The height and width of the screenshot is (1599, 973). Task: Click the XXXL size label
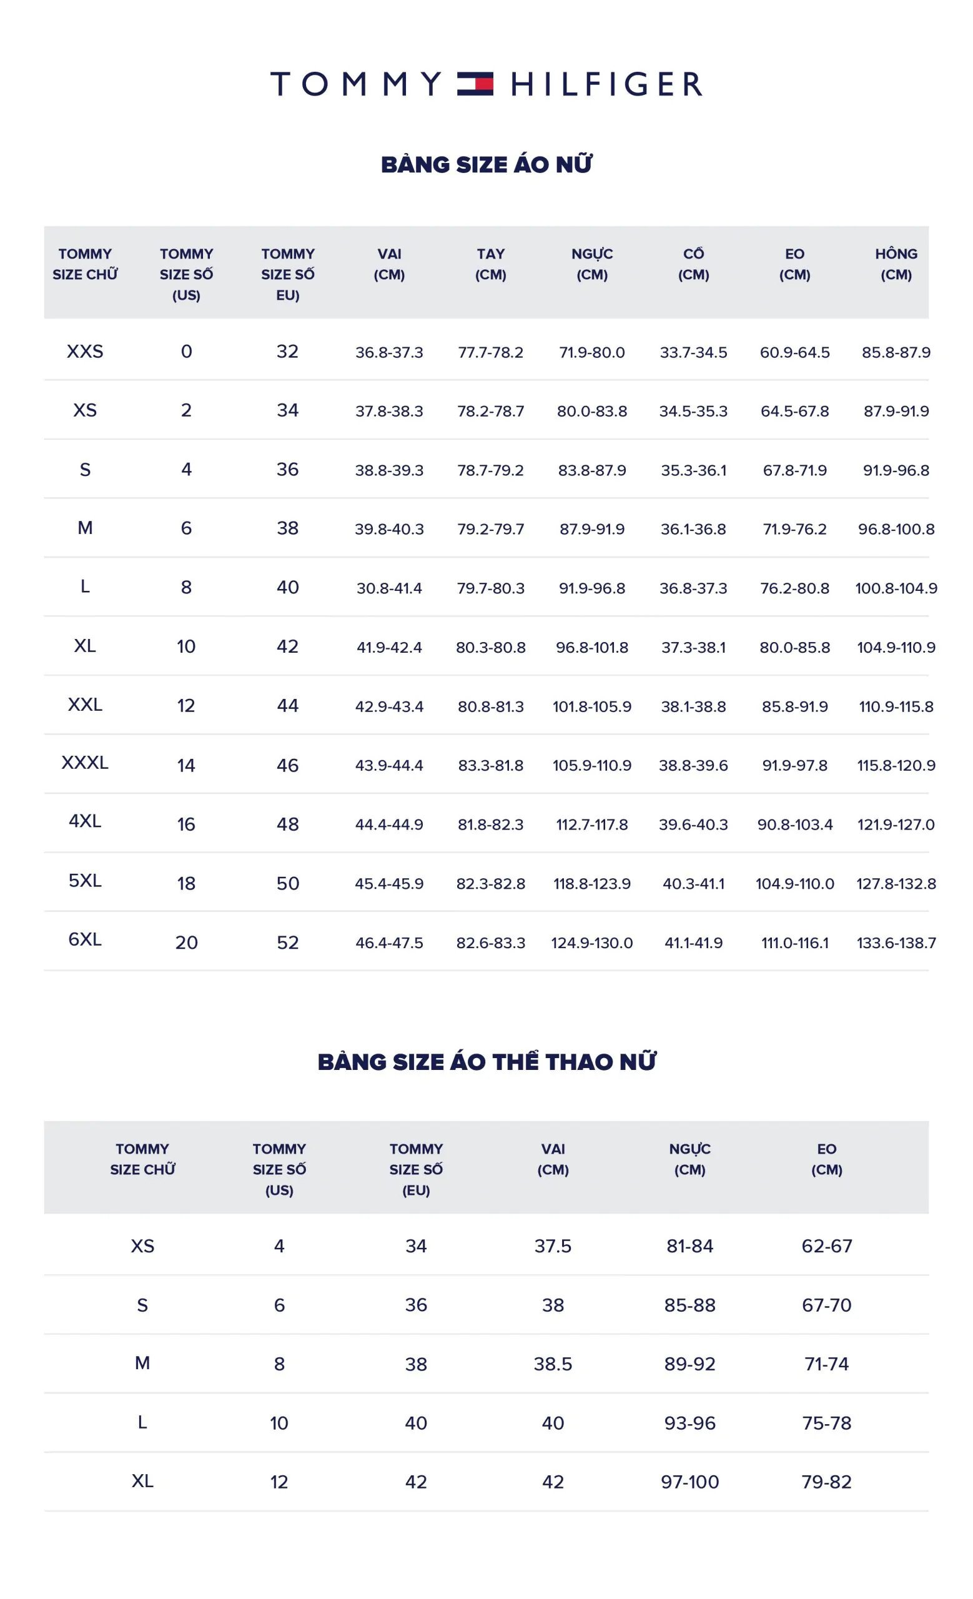(x=85, y=763)
